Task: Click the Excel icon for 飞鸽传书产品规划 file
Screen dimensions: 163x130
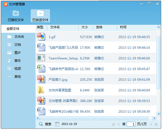Action: [x=41, y=68]
